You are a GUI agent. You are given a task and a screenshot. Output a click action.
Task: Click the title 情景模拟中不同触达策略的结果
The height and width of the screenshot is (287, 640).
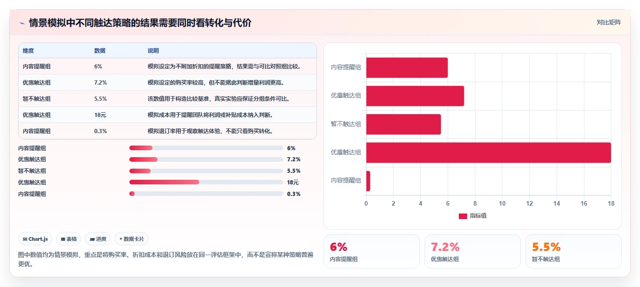(x=140, y=23)
